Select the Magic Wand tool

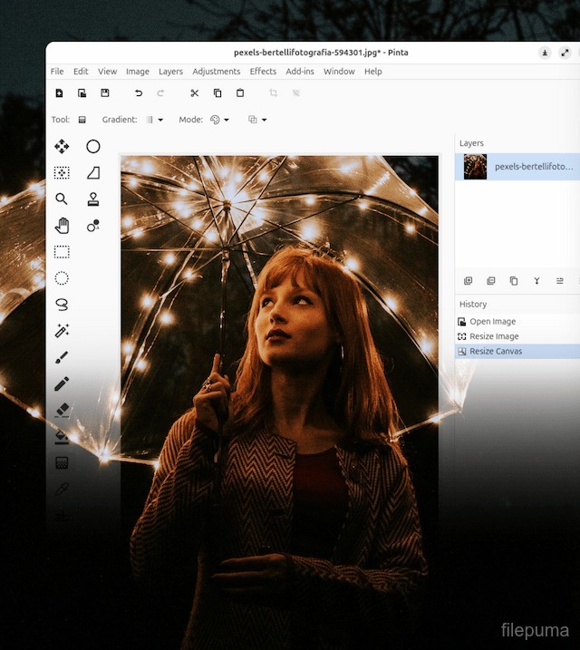[x=62, y=331]
